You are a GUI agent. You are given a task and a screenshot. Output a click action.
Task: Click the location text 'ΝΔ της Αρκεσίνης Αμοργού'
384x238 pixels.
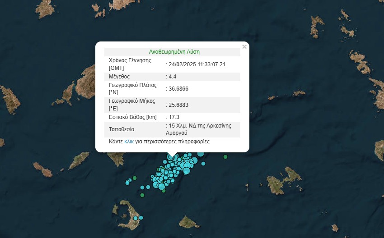click(200, 129)
